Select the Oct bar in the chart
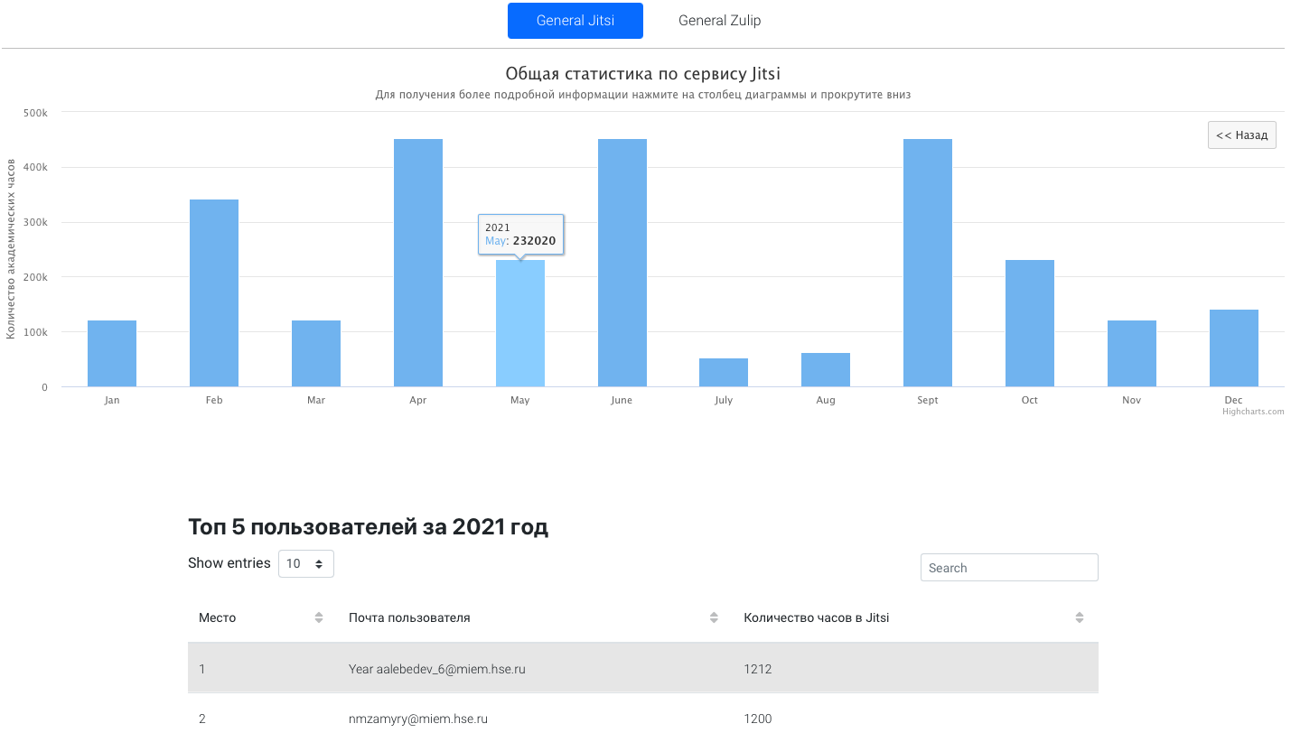Image resolution: width=1291 pixels, height=733 pixels. click(1030, 323)
